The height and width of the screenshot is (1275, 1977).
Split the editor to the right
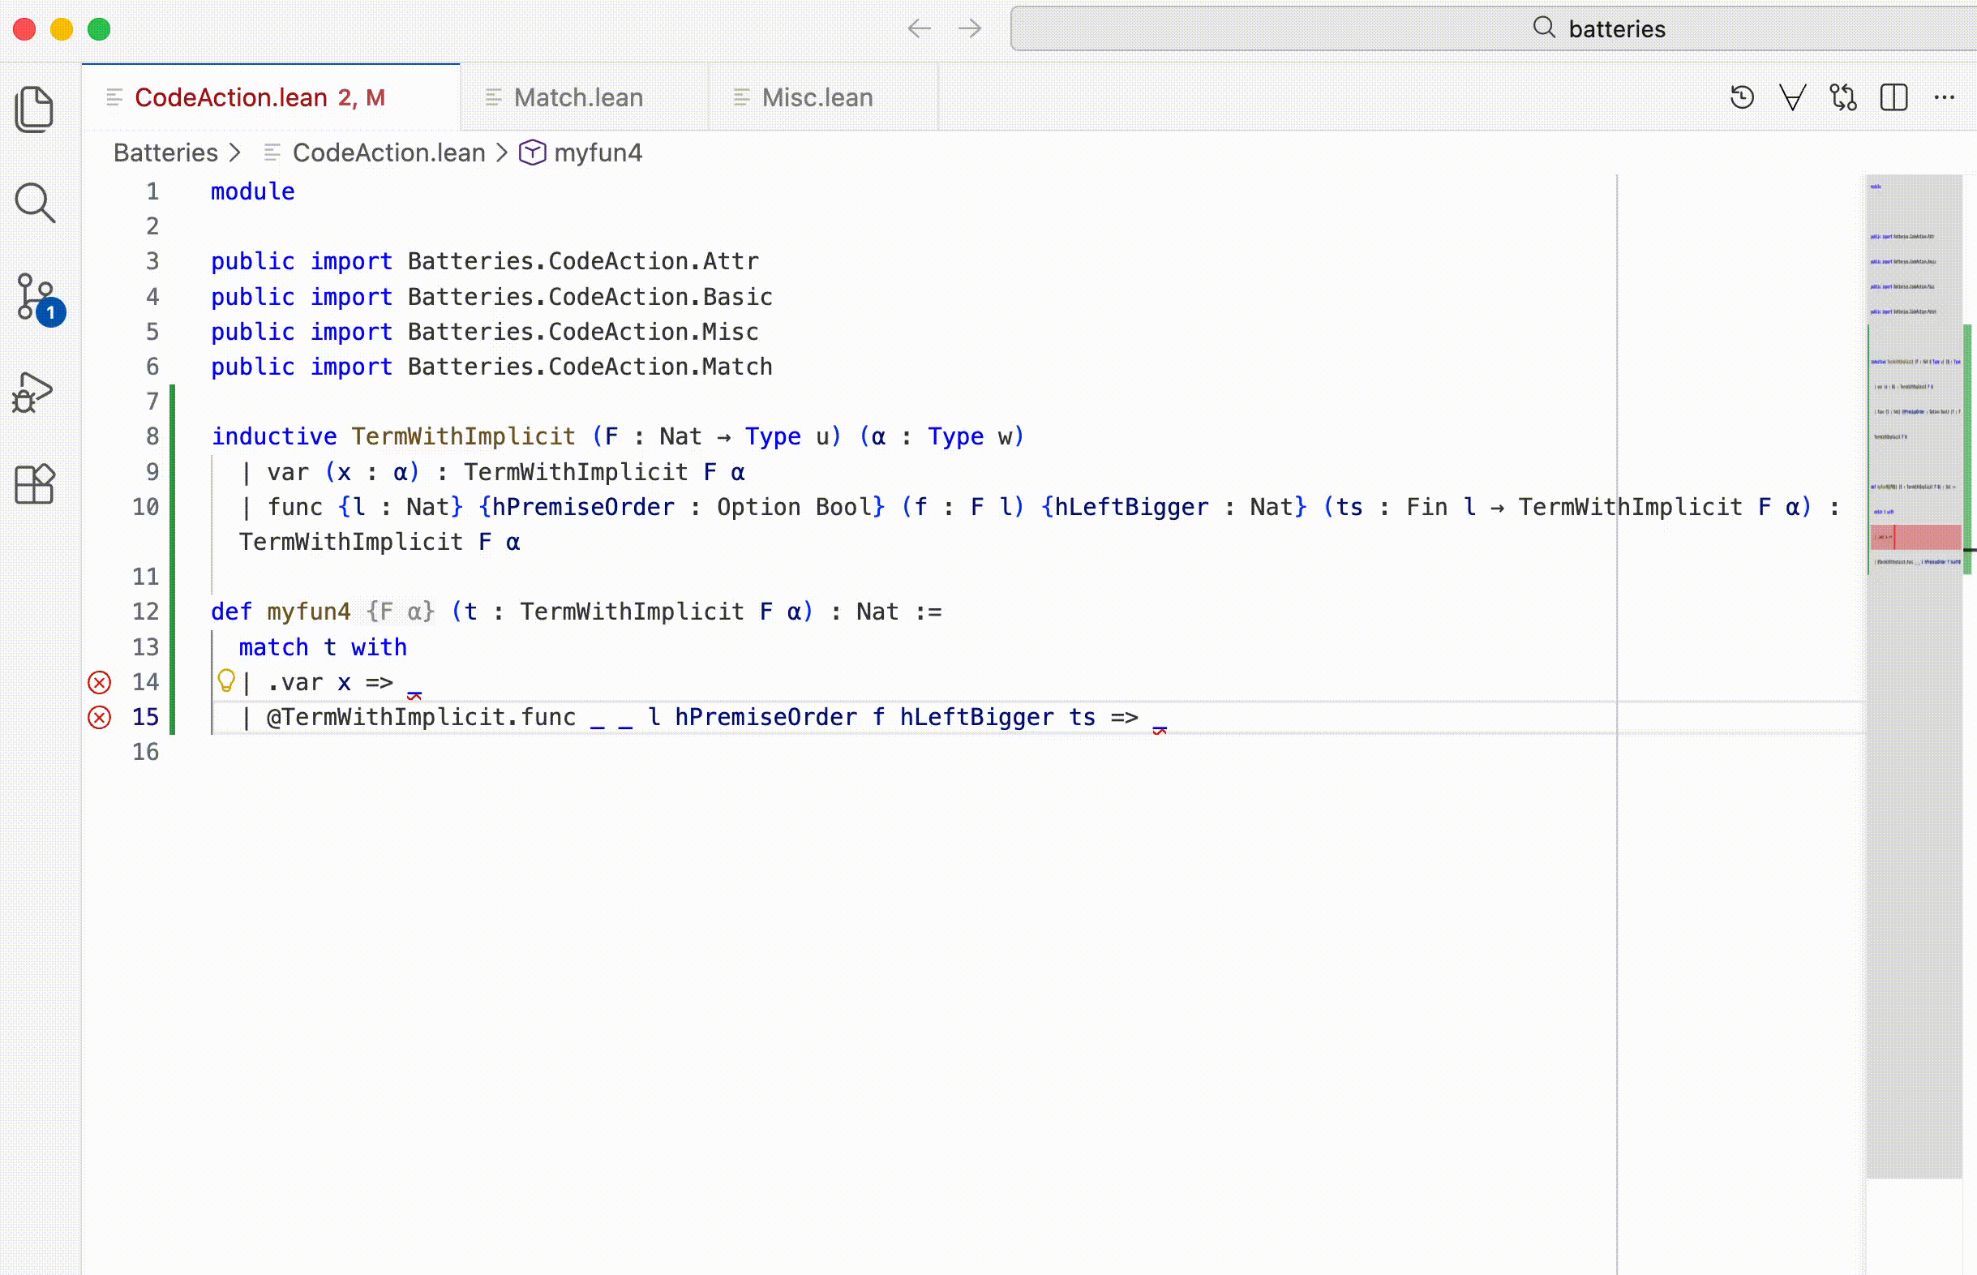(x=1893, y=97)
